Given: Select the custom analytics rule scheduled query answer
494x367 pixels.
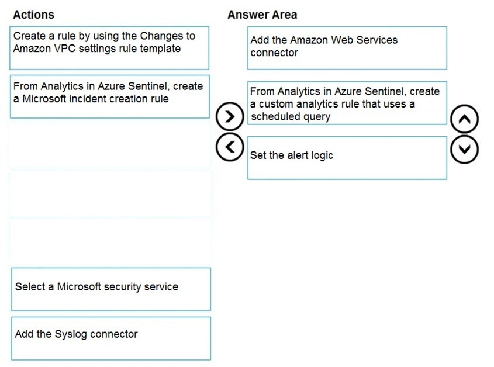Looking at the screenshot, I should pyautogui.click(x=347, y=103).
